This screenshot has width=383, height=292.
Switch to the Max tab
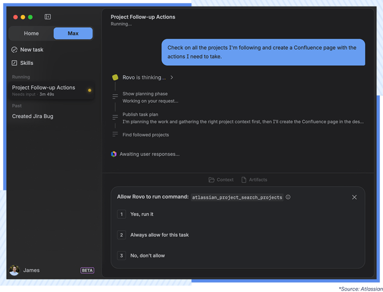point(73,33)
